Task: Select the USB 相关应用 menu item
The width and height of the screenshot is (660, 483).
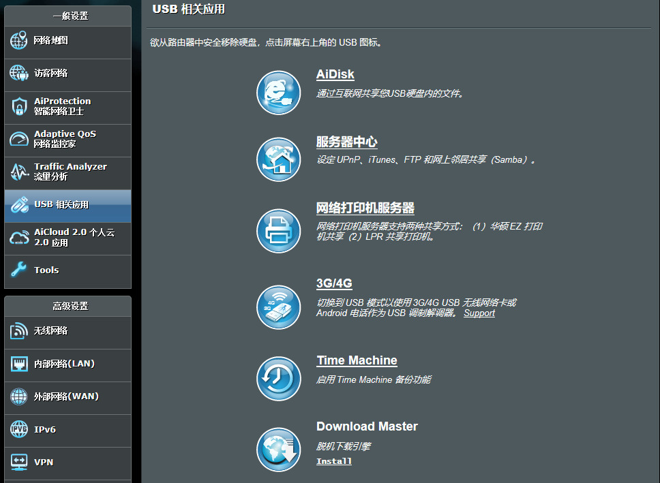Action: click(x=67, y=206)
